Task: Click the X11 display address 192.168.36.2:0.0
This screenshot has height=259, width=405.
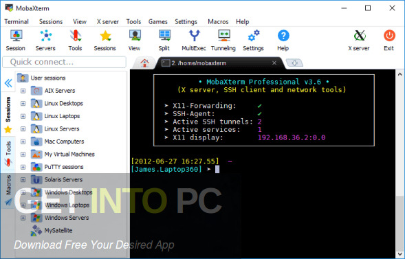Action: pyautogui.click(x=292, y=137)
